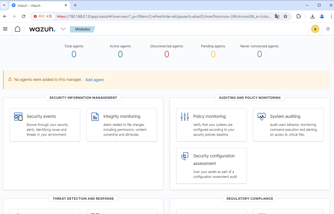Open the user avatar 'a' menu

coord(315,29)
